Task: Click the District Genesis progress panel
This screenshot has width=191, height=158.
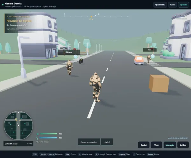Action: coord(18,144)
